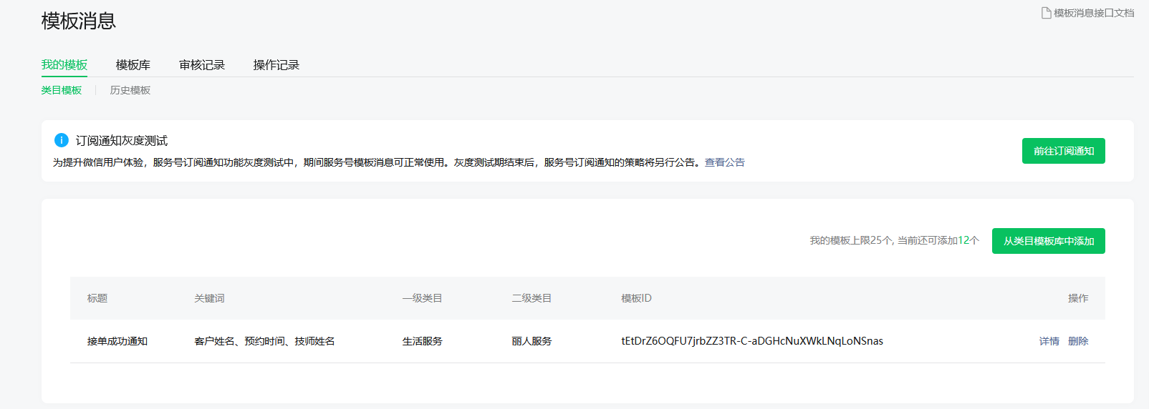Switch to the 我的模板 tab

pos(64,65)
